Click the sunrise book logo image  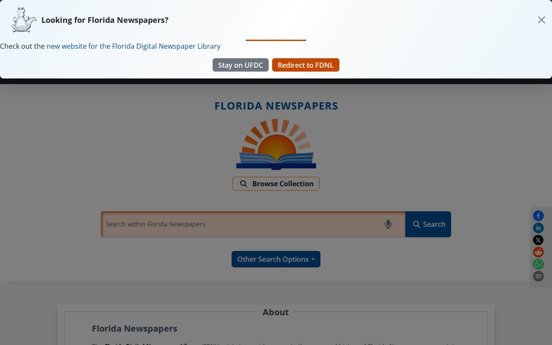click(x=276, y=144)
